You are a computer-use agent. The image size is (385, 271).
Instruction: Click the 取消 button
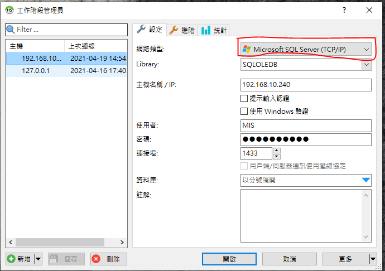coord(290,259)
